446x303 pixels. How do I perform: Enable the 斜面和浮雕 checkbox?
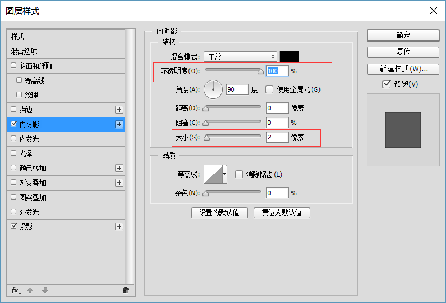[x=13, y=65]
